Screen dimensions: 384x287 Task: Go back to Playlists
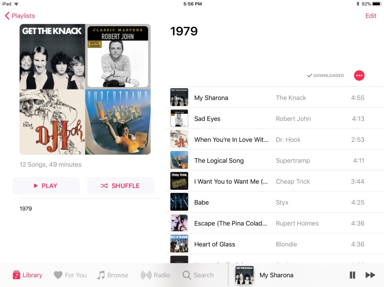point(20,16)
